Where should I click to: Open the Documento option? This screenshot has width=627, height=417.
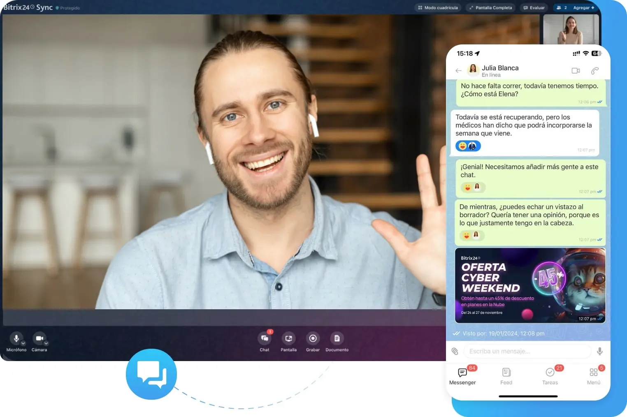tap(337, 338)
